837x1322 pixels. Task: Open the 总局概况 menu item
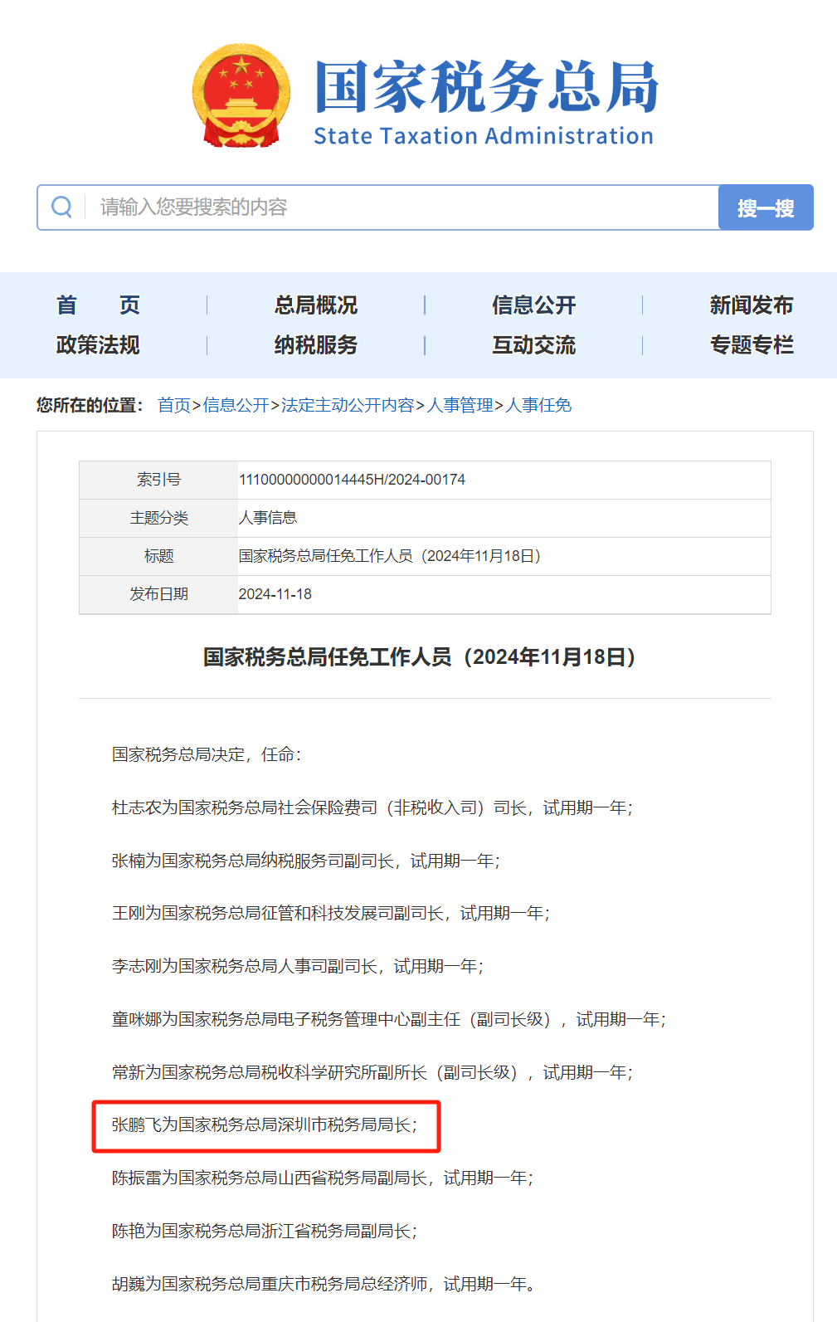(316, 305)
